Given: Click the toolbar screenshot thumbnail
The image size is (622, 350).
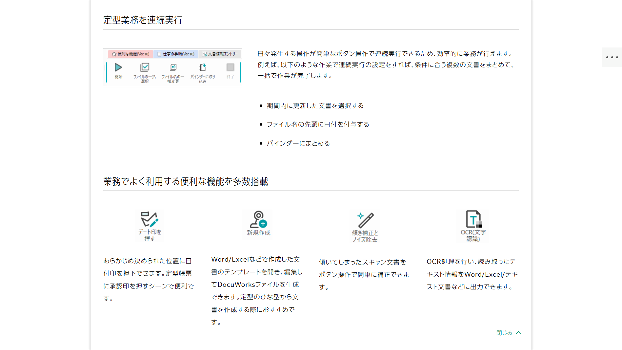Looking at the screenshot, I should click(x=172, y=68).
